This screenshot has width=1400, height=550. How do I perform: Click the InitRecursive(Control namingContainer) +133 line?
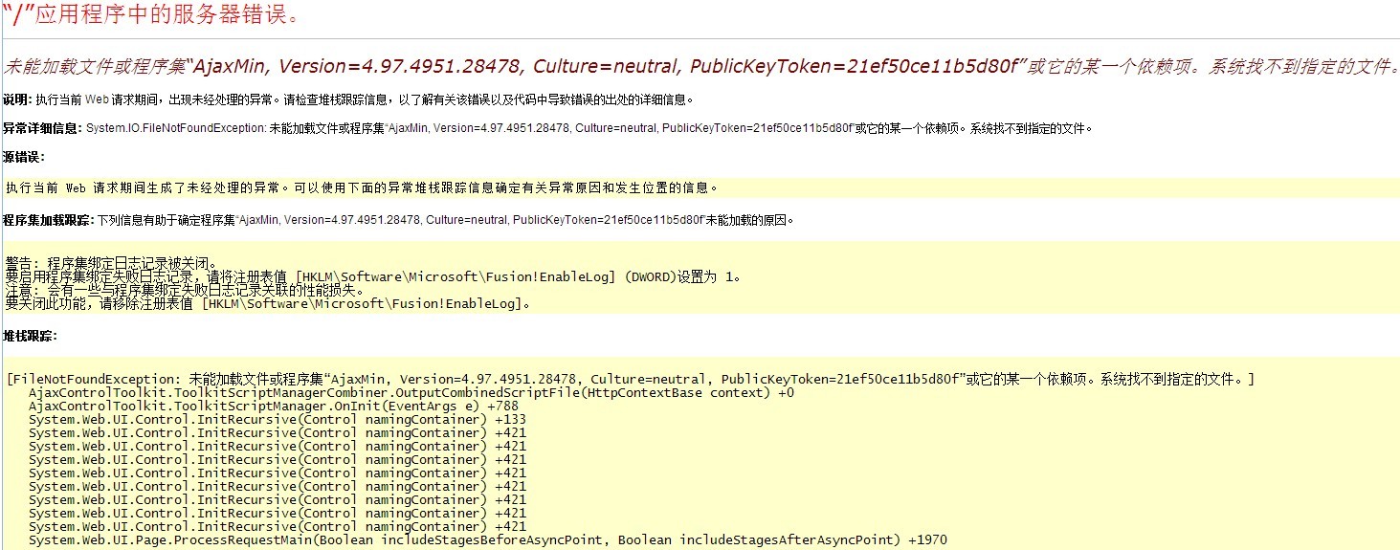coord(278,420)
